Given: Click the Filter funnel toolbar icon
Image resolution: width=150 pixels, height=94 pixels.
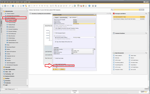Looking at the screenshot, I should pyautogui.click(x=45, y=6).
